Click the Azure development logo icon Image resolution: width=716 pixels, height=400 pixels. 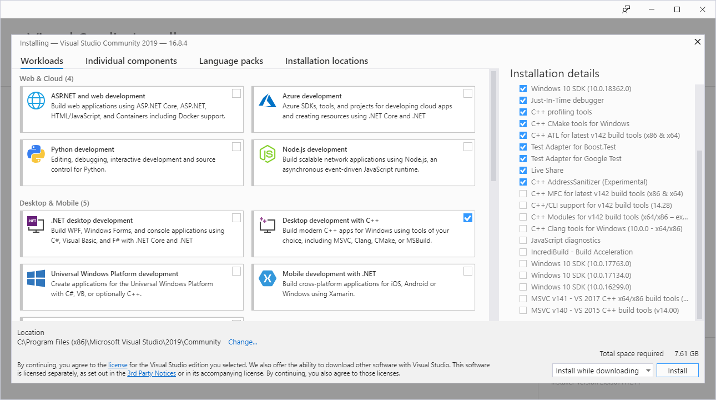(268, 101)
